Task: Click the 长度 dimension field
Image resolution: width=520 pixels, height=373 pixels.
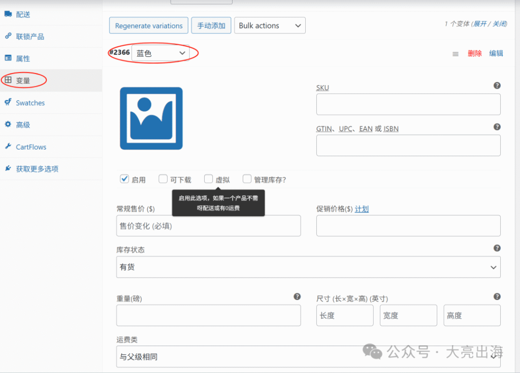Action: click(345, 315)
